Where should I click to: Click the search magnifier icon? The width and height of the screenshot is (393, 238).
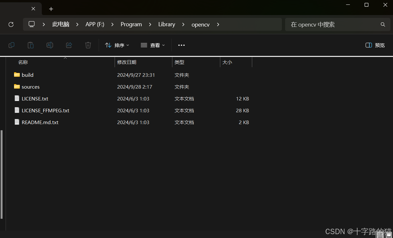[383, 24]
